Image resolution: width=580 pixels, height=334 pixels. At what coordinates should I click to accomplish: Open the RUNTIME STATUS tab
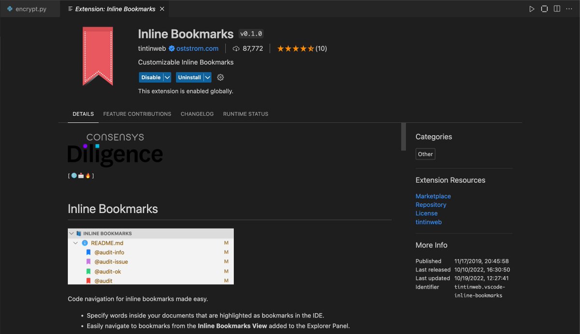[246, 114]
